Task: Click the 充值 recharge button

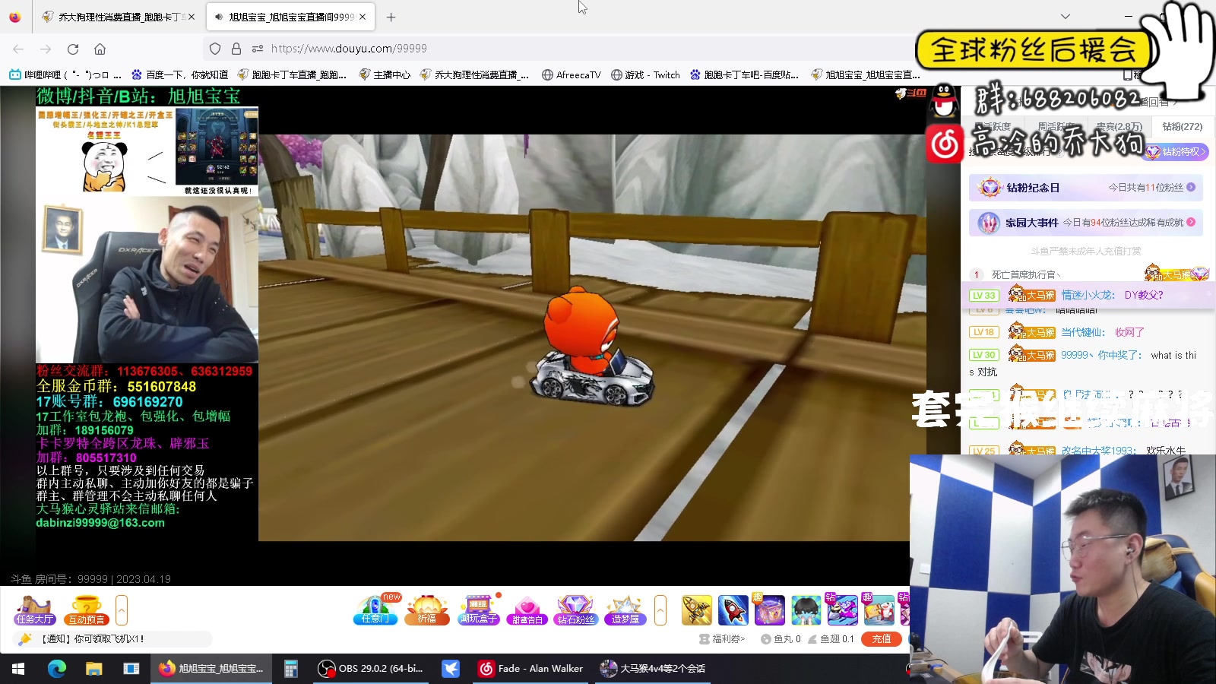Action: pos(882,639)
